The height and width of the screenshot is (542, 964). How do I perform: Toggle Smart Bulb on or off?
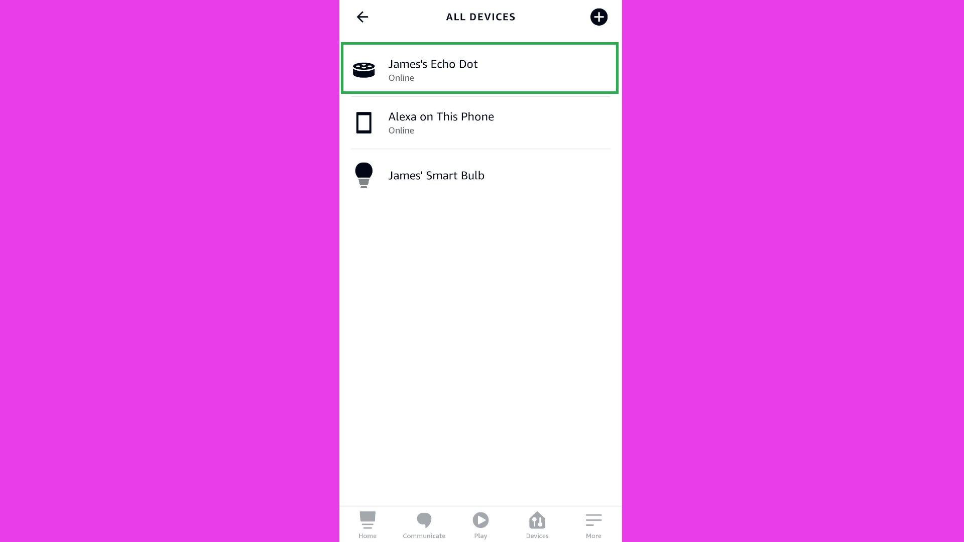pos(364,174)
